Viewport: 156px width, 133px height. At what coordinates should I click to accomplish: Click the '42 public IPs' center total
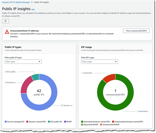[x=39, y=92]
